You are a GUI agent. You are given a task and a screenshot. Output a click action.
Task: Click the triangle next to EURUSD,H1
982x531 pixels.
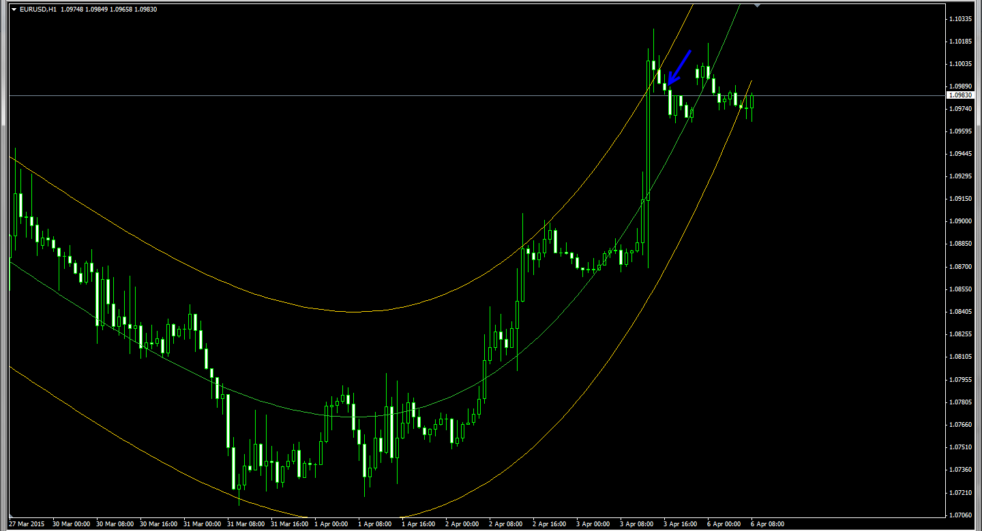[14, 10]
